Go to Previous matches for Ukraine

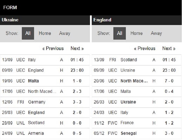tap(53, 48)
